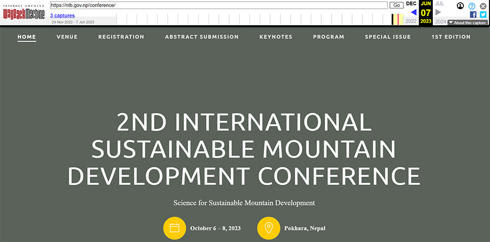Click the capture date range text
The image size is (490, 242).
point(73,22)
